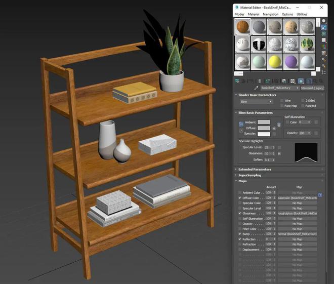Screen dimensions: 334x284
Task: Enable the Wire checkbox
Action: (x=282, y=101)
